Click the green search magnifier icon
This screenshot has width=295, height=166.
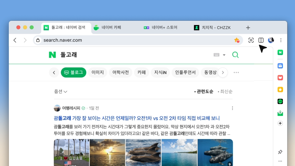(236, 55)
